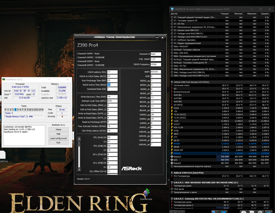Click the tWRRD_sg value field
Viewport: 275px width, 213px height.
point(156,115)
